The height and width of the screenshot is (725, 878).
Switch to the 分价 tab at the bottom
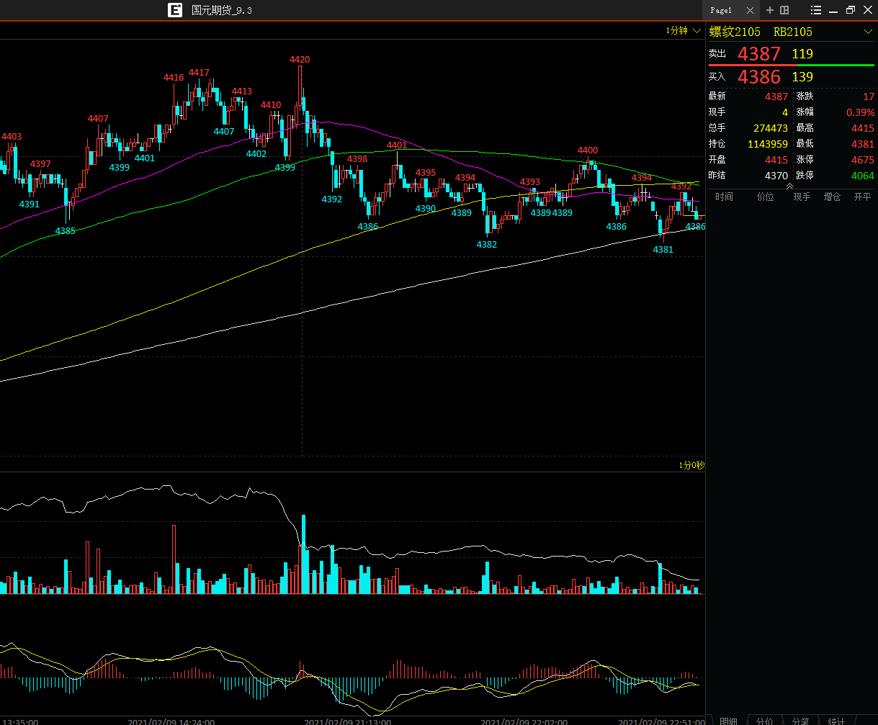765,720
